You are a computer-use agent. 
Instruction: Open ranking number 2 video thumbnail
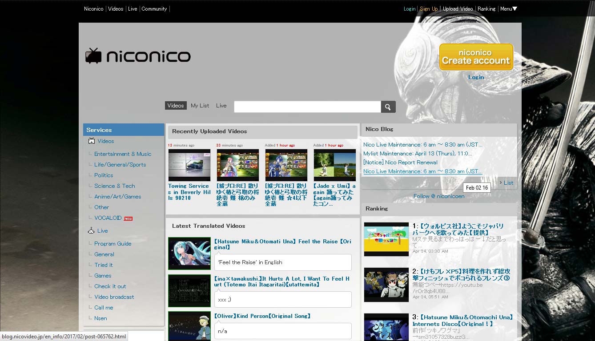click(x=386, y=285)
